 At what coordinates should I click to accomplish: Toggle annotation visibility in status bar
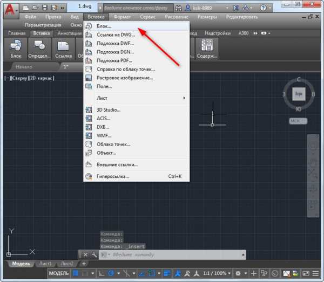tap(178, 273)
